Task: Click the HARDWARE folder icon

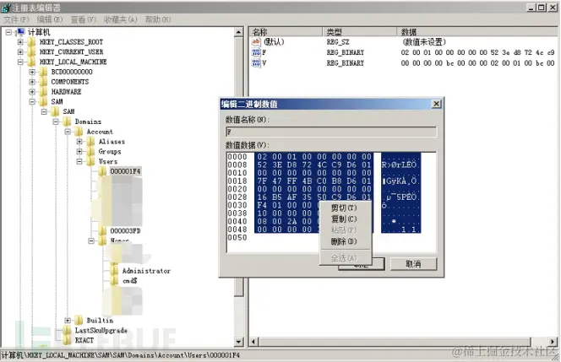Action: point(44,92)
